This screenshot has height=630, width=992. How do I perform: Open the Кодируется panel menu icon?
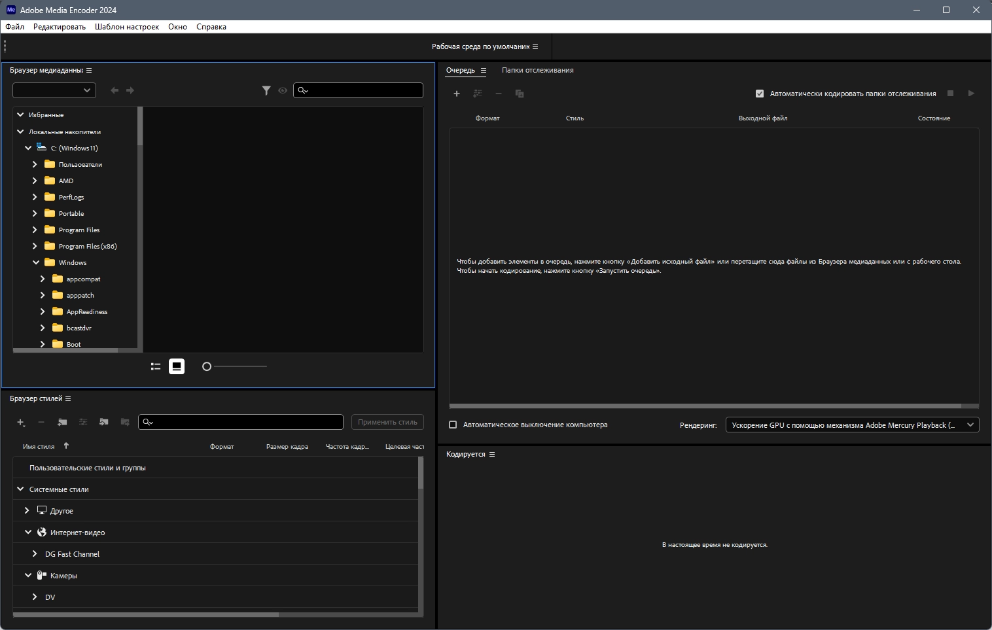click(x=492, y=454)
